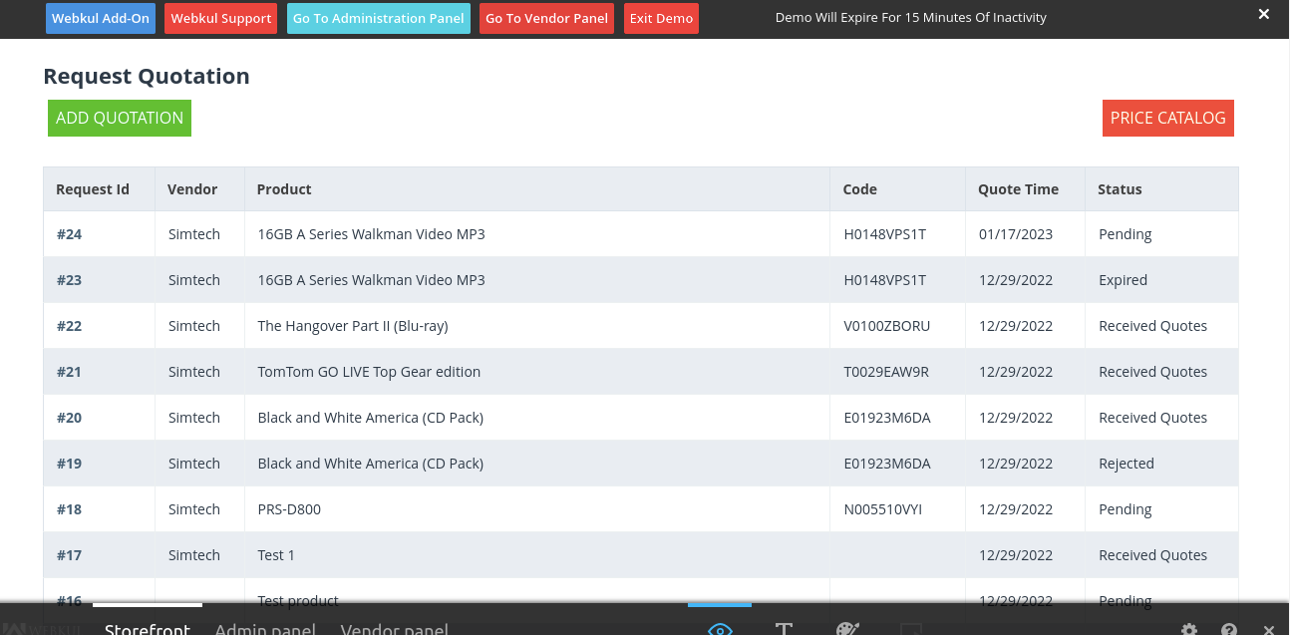
Task: Click the ADD QUOTATION button
Action: 119,118
